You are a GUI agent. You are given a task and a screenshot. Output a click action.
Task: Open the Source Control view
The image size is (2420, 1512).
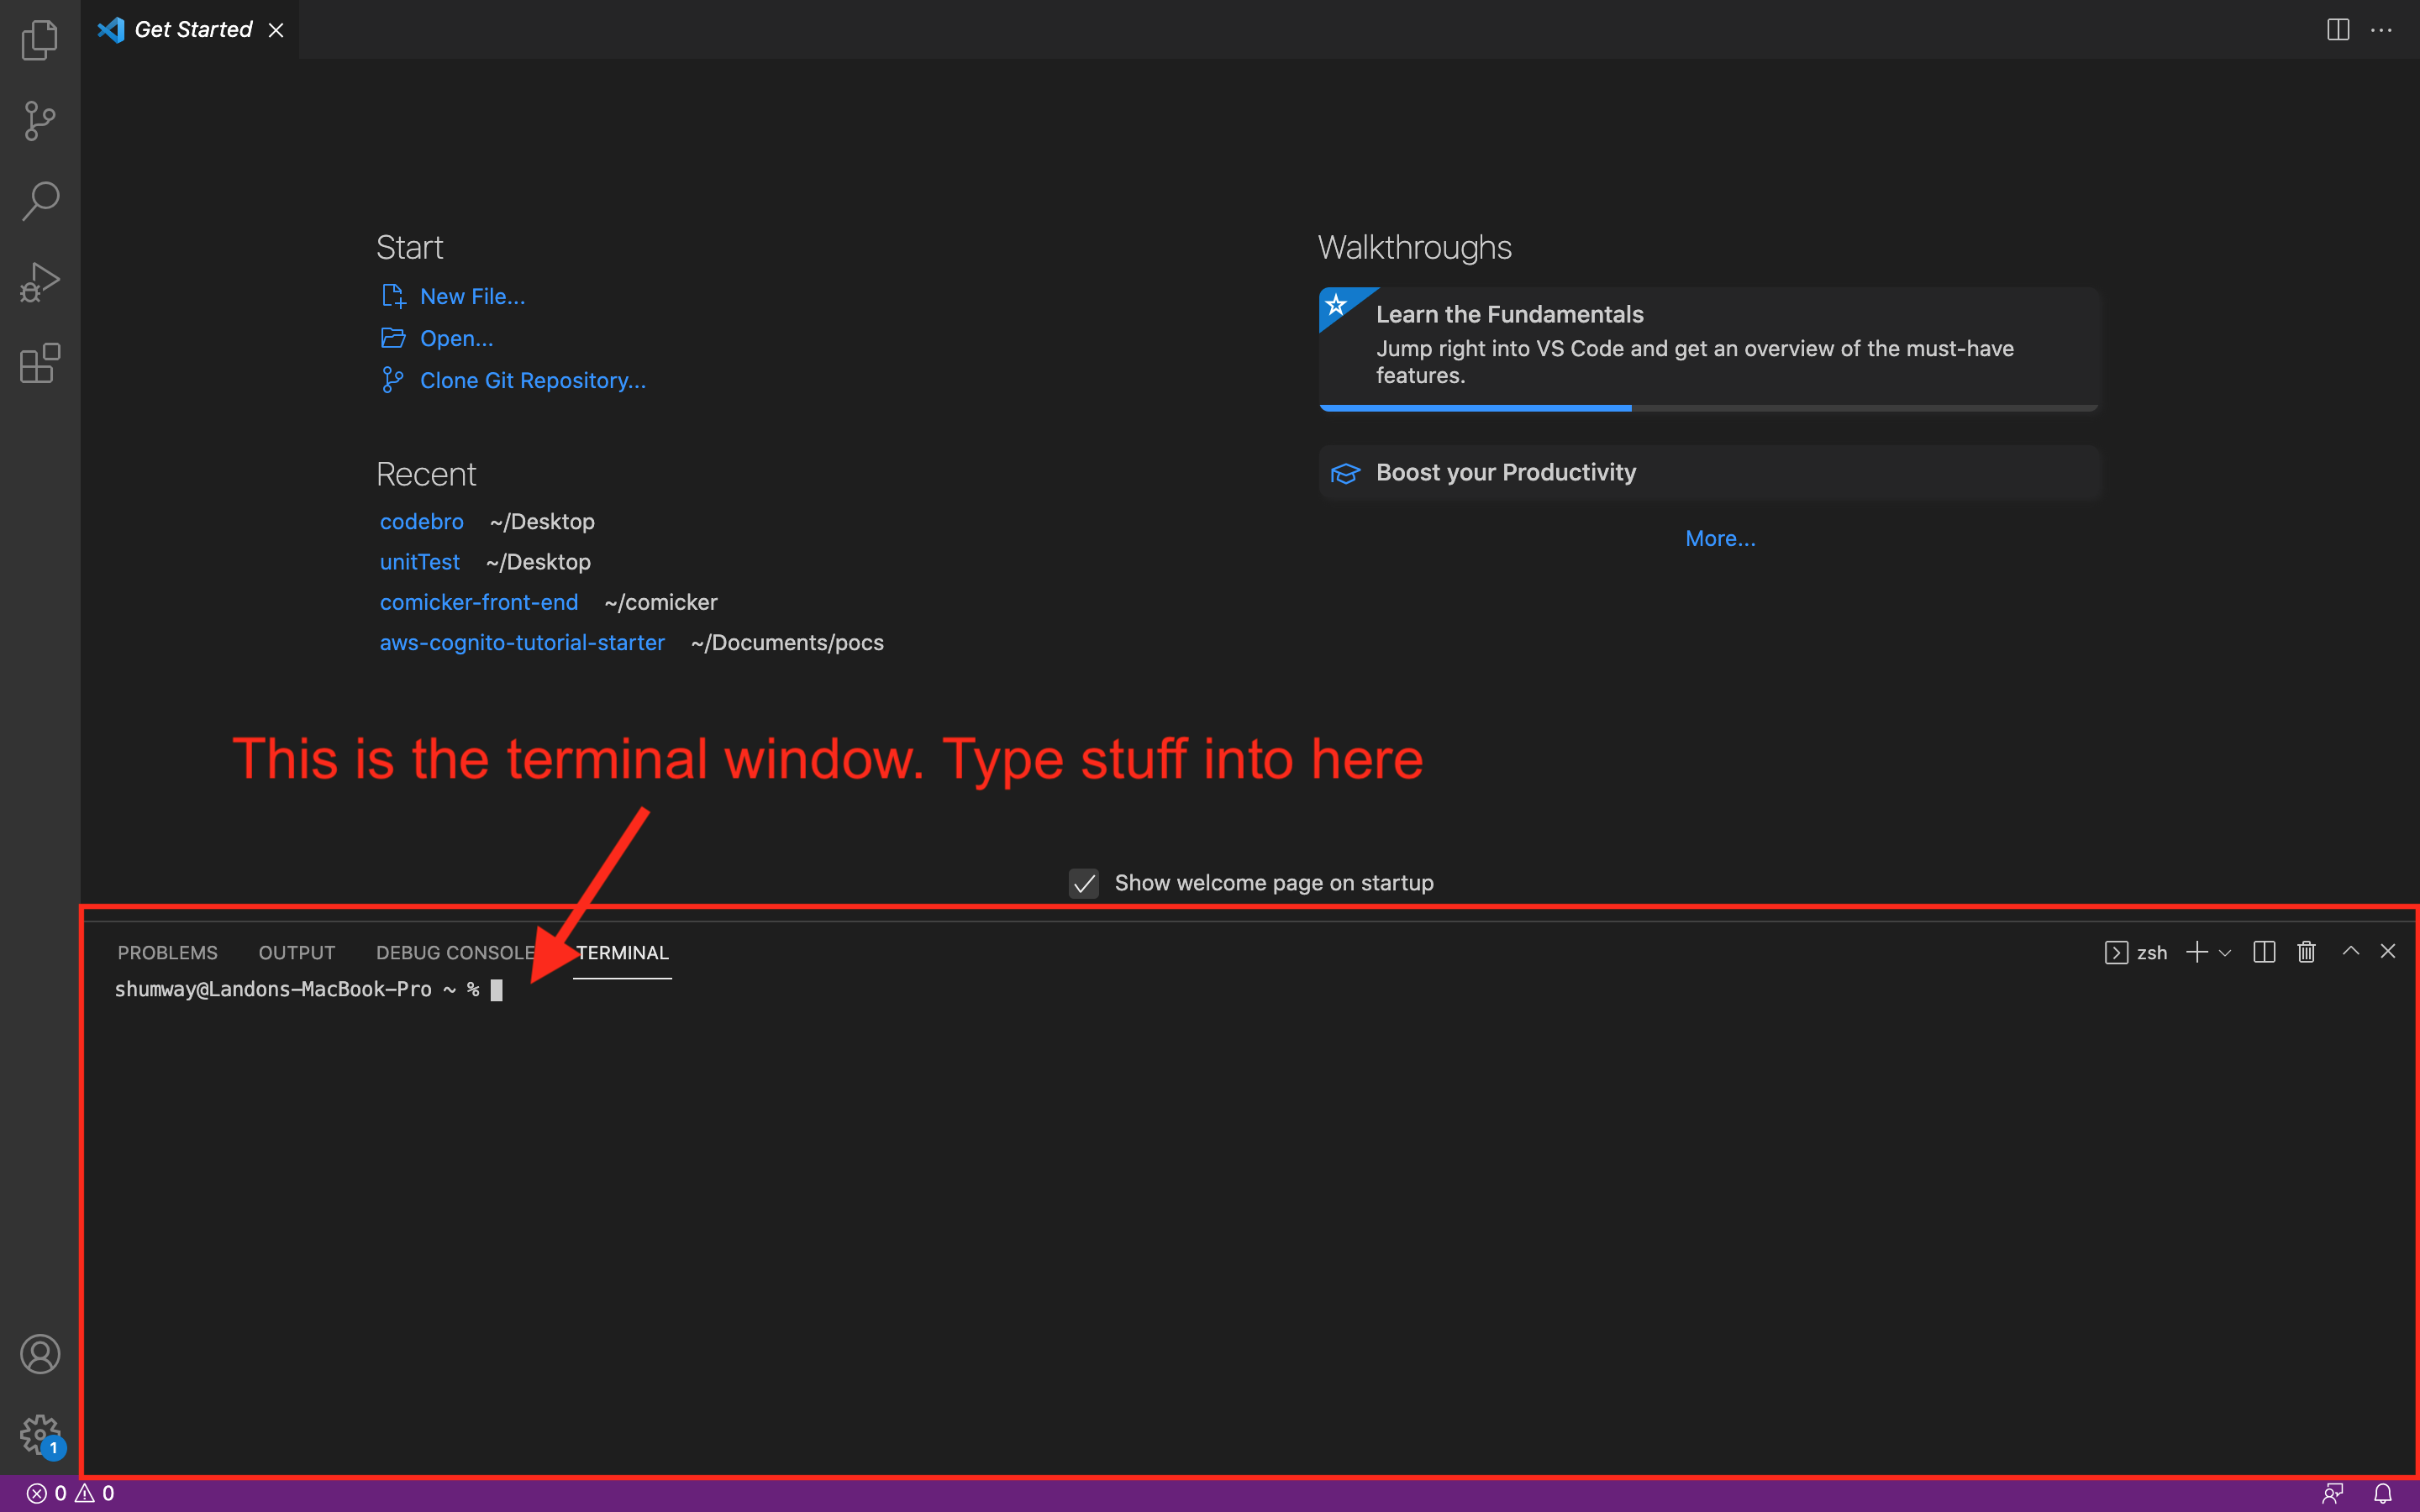(40, 121)
